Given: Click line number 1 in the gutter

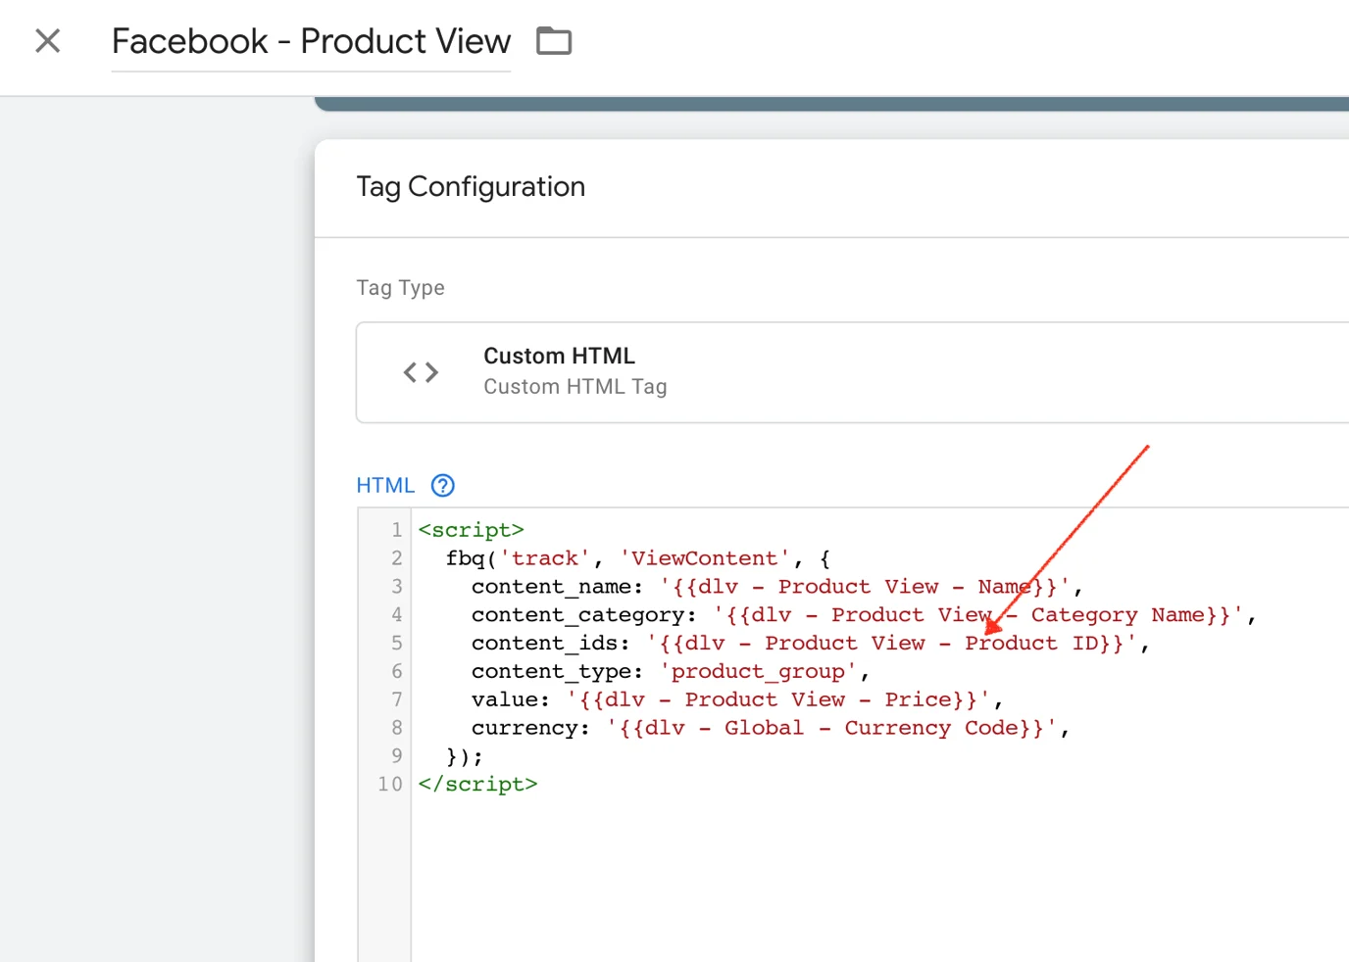Looking at the screenshot, I should pos(397,530).
